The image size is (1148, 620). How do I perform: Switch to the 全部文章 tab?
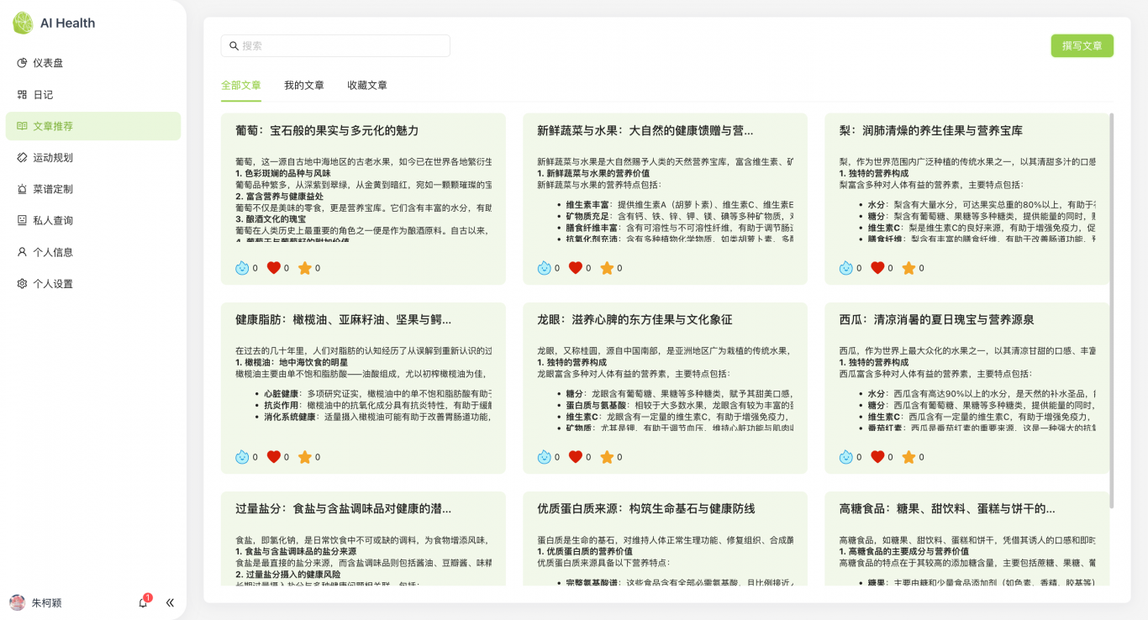coord(241,86)
